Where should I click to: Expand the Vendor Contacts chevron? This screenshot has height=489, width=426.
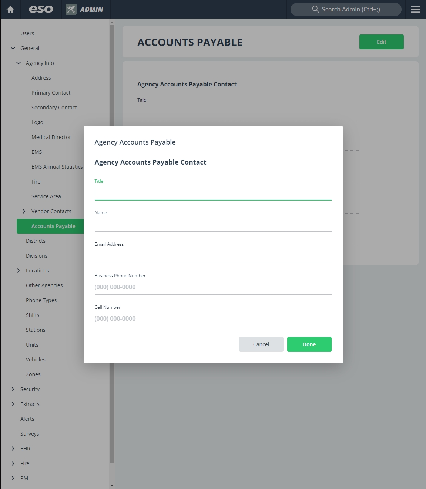24,211
